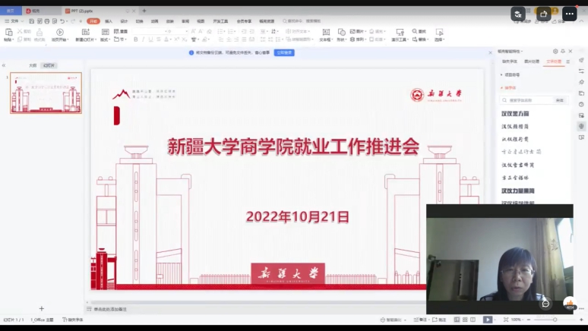Viewport: 588px width, 331px height.
Task: Click the Find magnifier icon in ribbon
Action: (414, 31)
